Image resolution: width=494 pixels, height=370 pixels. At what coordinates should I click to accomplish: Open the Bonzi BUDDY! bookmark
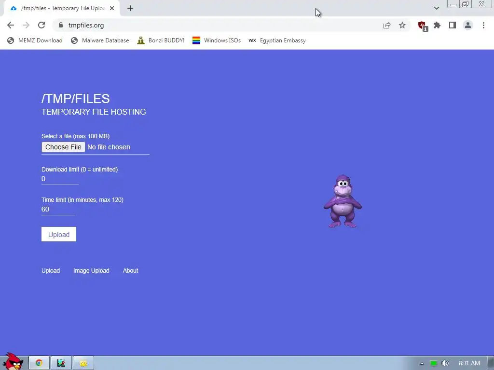click(x=161, y=40)
